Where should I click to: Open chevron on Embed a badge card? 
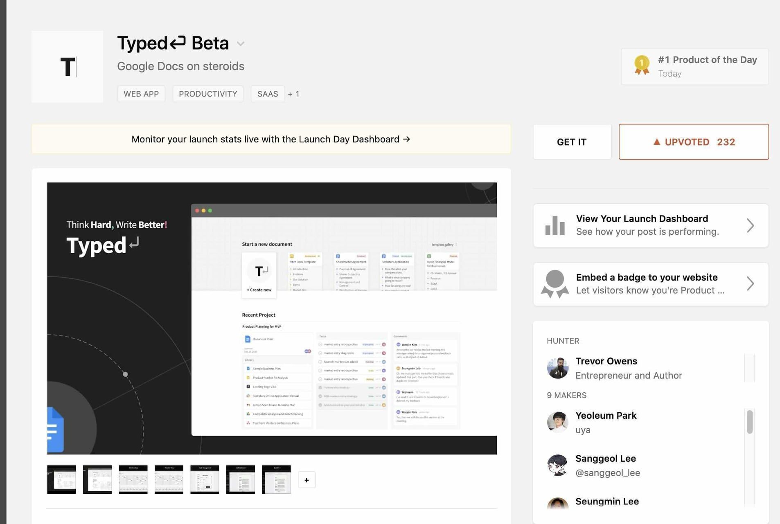[750, 284]
